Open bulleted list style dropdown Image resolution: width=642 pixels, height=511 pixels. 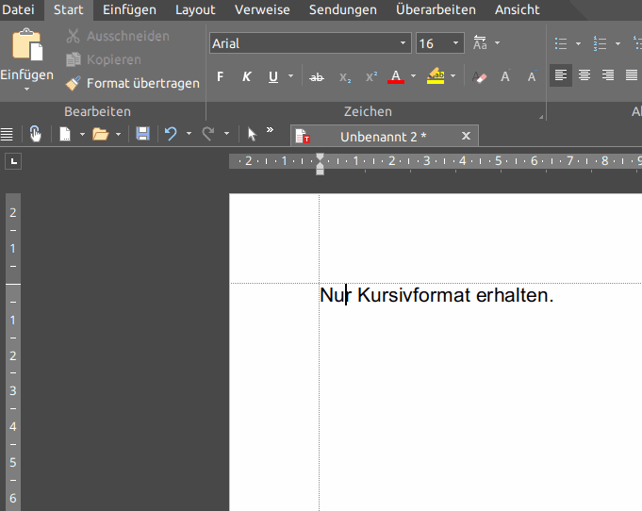pyautogui.click(x=578, y=43)
